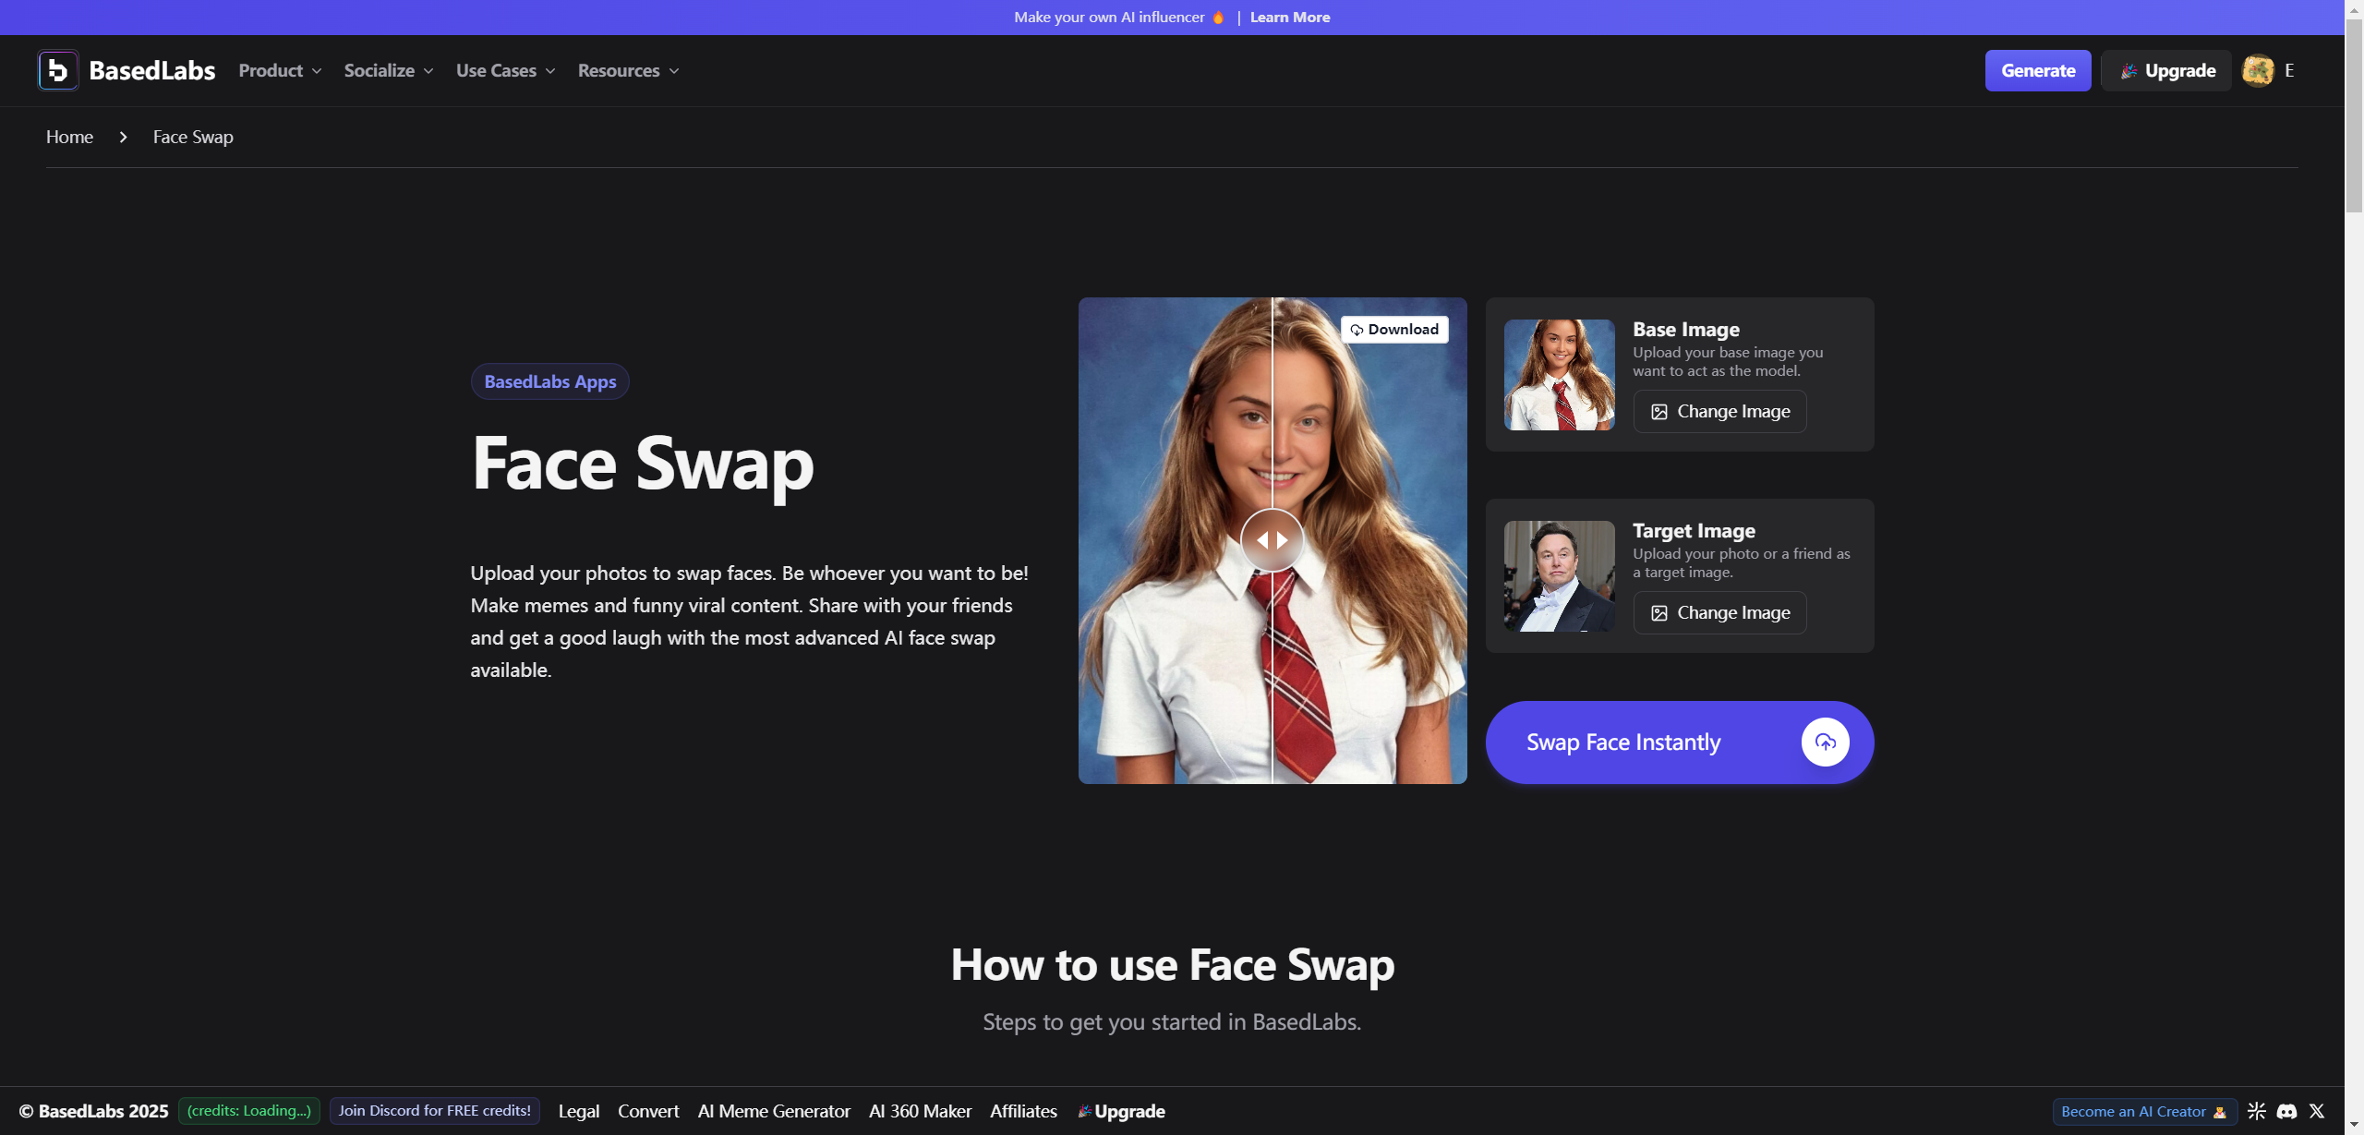Viewport: 2364px width, 1135px height.
Task: Click the cloud icon on Download button
Action: click(x=1357, y=330)
